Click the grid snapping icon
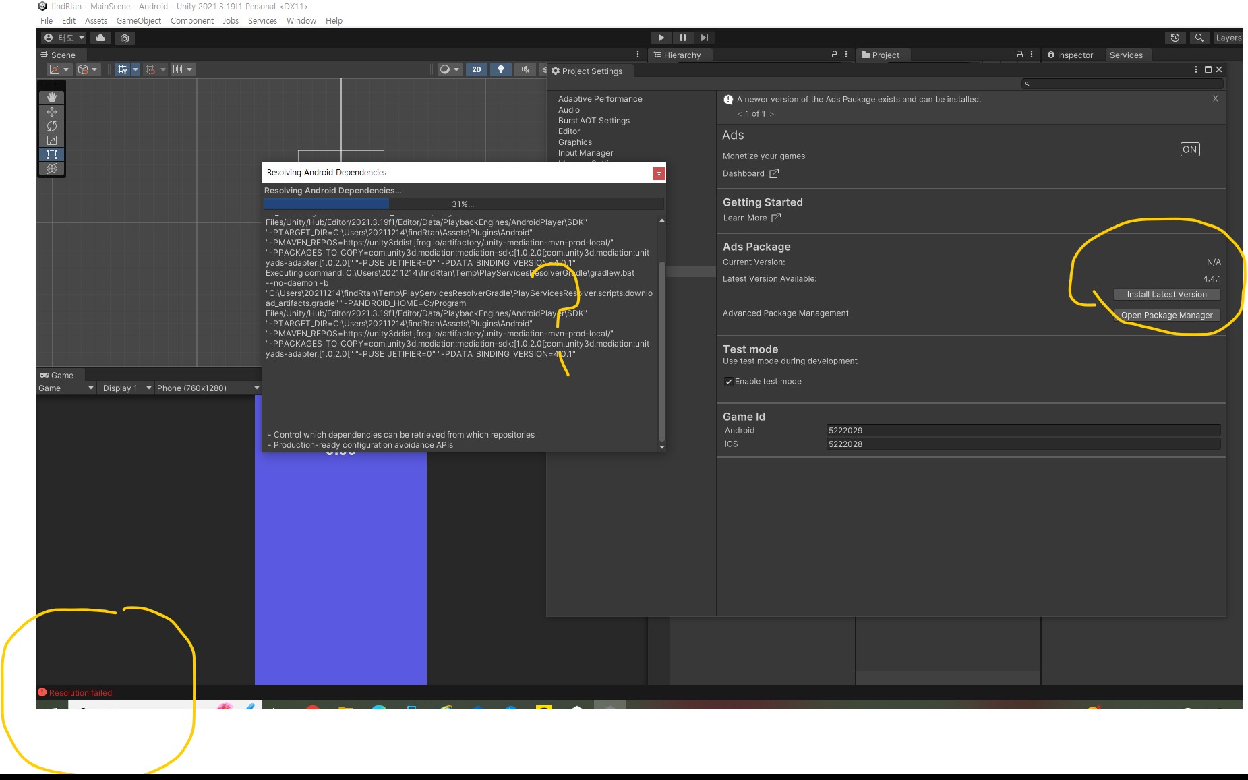This screenshot has width=1248, height=780. tap(150, 69)
